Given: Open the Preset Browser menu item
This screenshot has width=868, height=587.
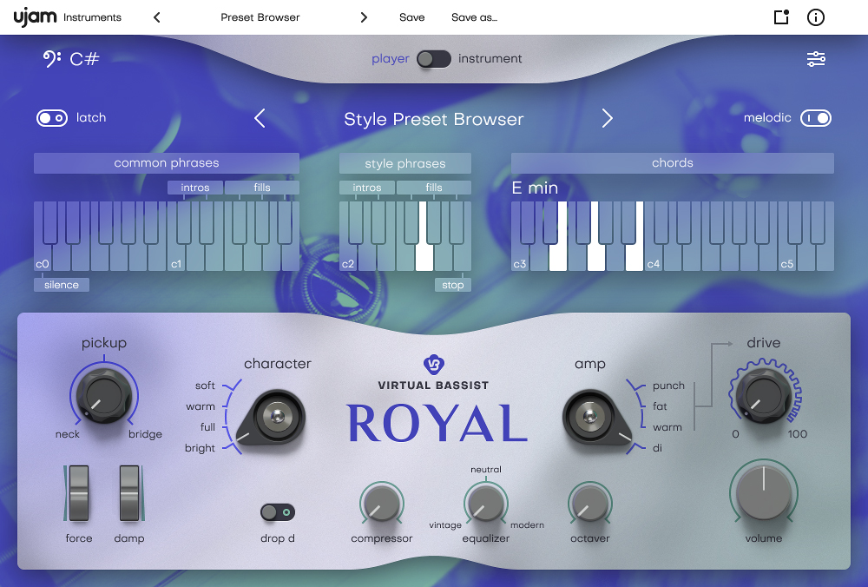Looking at the screenshot, I should pos(260,16).
